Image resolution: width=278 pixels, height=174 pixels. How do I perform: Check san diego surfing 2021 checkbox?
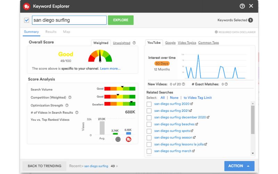149,111
